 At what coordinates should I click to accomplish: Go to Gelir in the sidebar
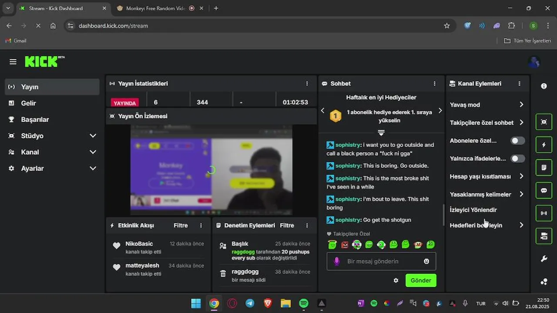pyautogui.click(x=52, y=103)
